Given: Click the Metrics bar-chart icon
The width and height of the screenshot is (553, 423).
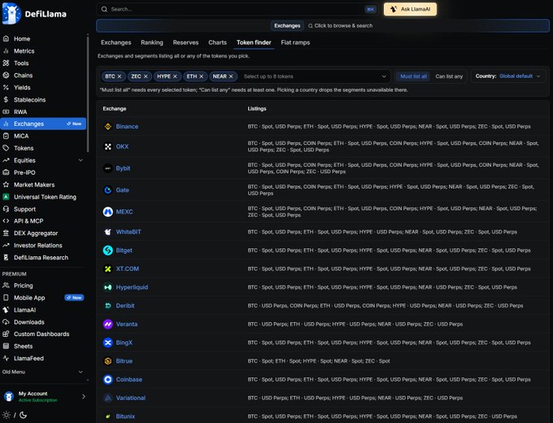Looking at the screenshot, I should click(6, 50).
